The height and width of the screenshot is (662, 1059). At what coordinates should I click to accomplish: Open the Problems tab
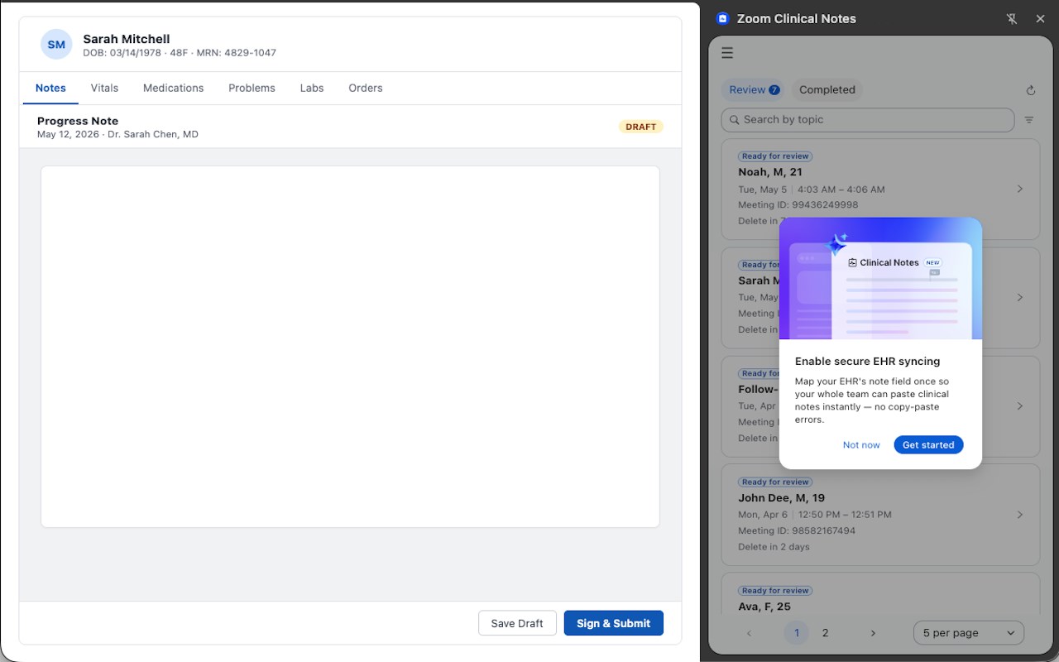pos(252,88)
